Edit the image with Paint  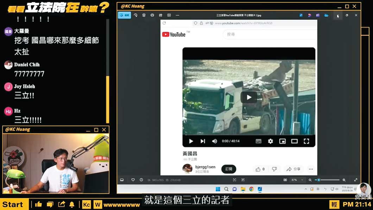(161, 15)
